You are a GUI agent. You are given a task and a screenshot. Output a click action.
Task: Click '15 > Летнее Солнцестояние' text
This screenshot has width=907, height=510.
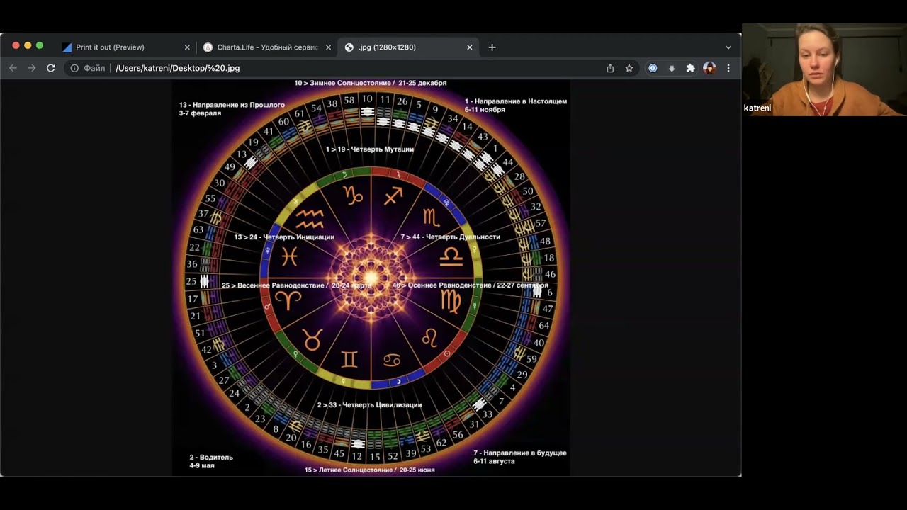click(x=349, y=470)
